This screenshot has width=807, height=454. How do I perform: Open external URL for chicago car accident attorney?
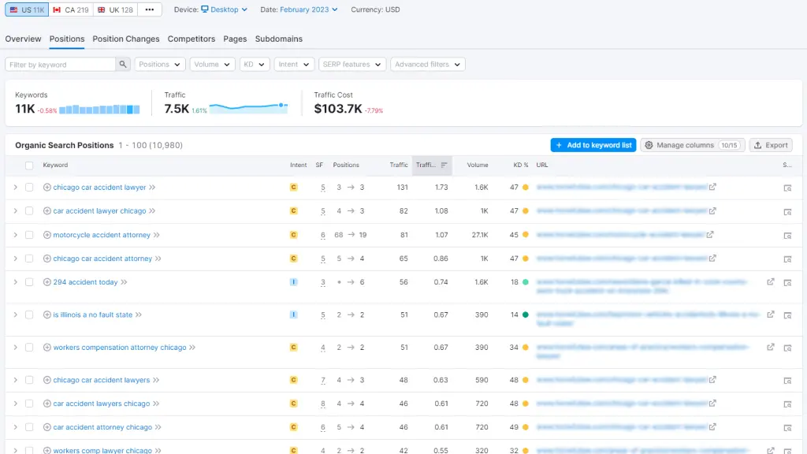tap(712, 258)
